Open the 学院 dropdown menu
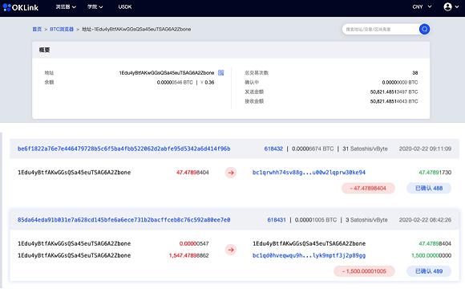The image size is (465, 289). pos(95,7)
